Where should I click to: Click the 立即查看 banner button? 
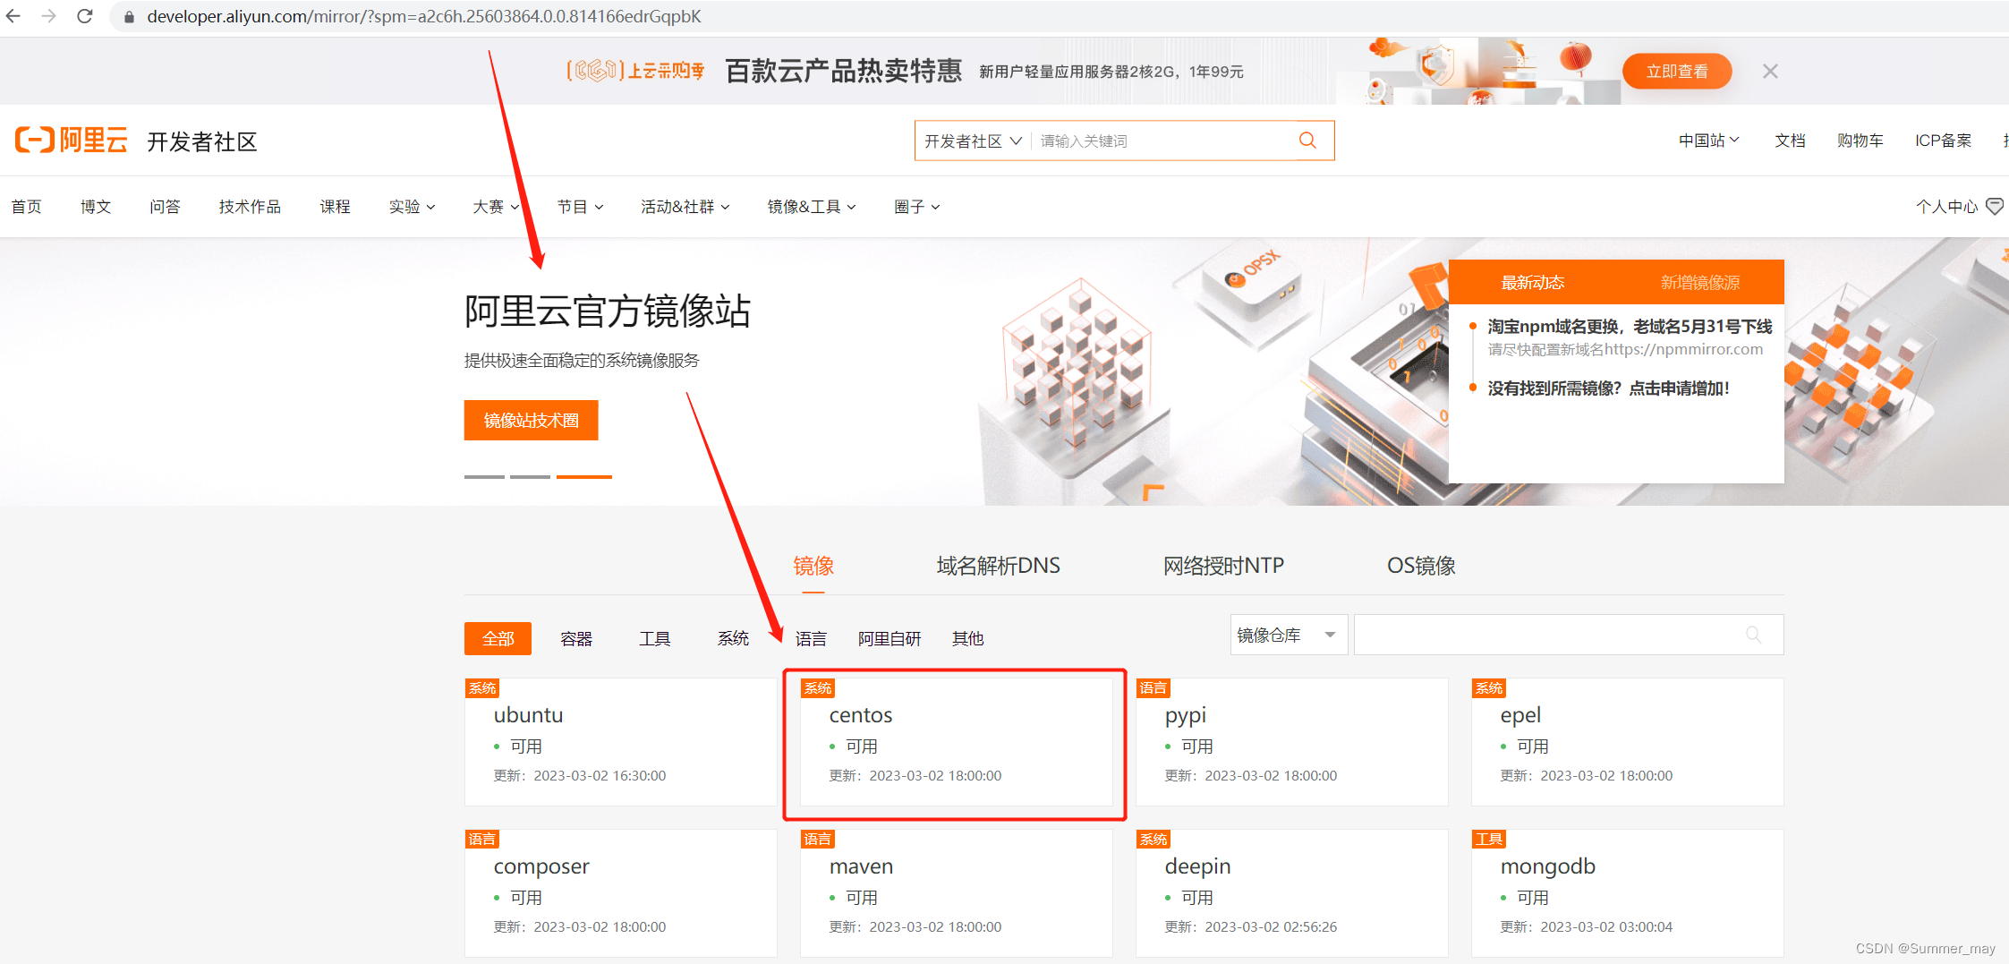tap(1677, 72)
